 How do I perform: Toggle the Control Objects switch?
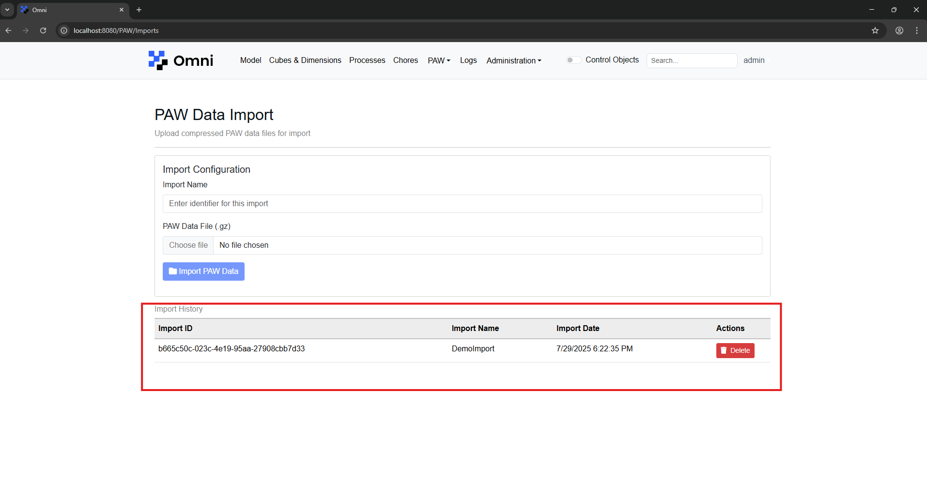(573, 60)
